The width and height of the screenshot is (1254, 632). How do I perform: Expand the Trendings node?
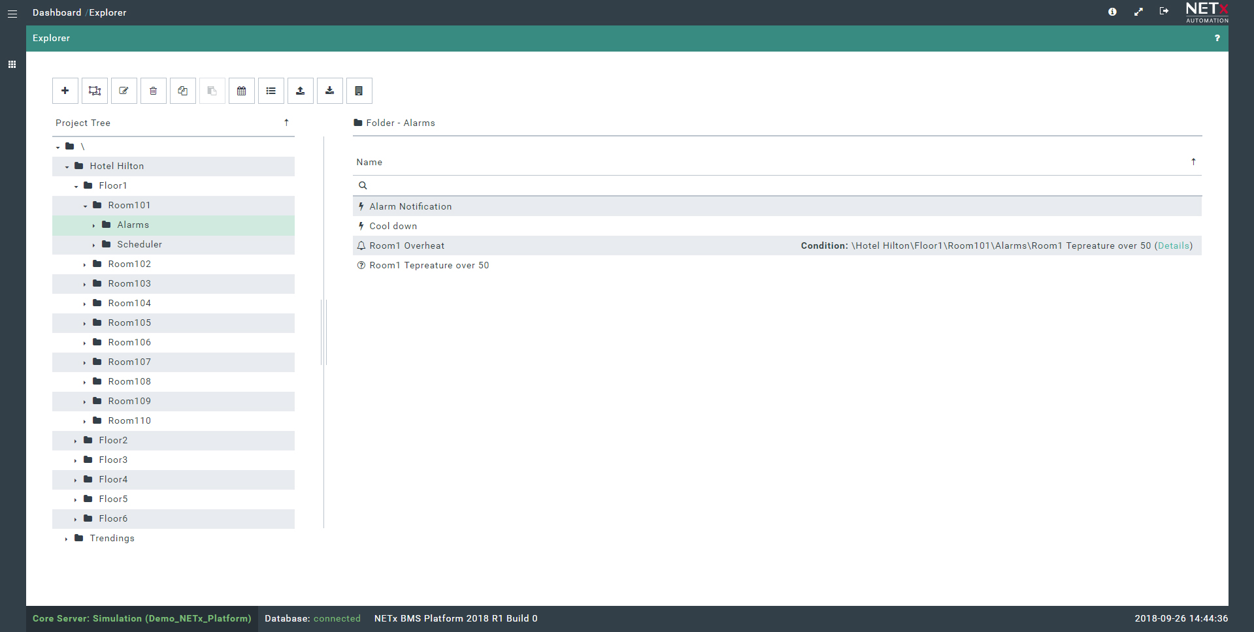point(66,539)
